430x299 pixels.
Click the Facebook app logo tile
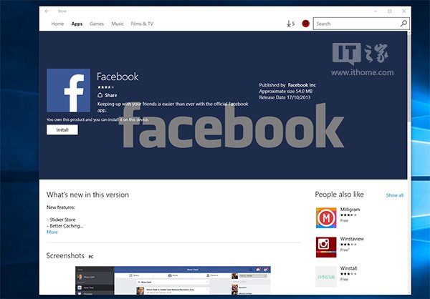click(68, 90)
